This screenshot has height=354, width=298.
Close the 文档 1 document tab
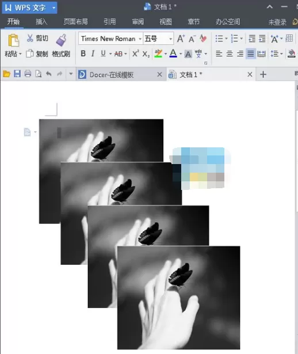pyautogui.click(x=250, y=74)
